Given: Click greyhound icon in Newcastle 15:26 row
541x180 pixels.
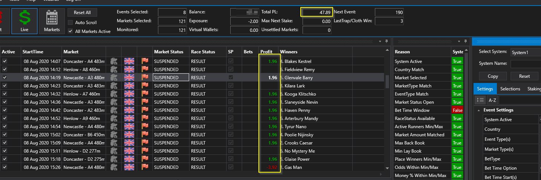Looking at the screenshot, I should [x=114, y=167].
